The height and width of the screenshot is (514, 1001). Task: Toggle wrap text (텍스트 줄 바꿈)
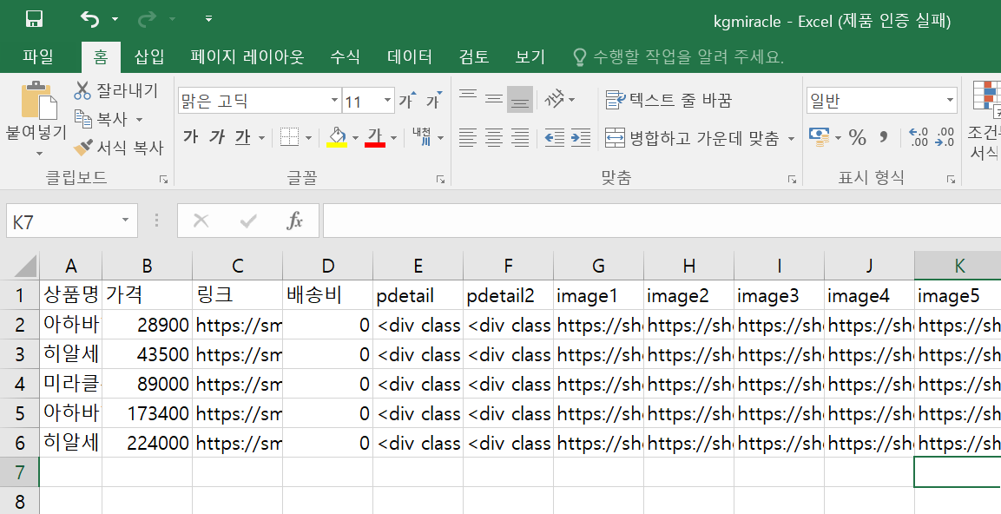click(x=668, y=100)
